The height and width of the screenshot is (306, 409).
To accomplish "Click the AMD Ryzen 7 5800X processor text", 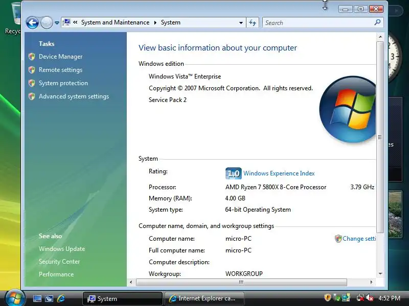I will 276,187.
